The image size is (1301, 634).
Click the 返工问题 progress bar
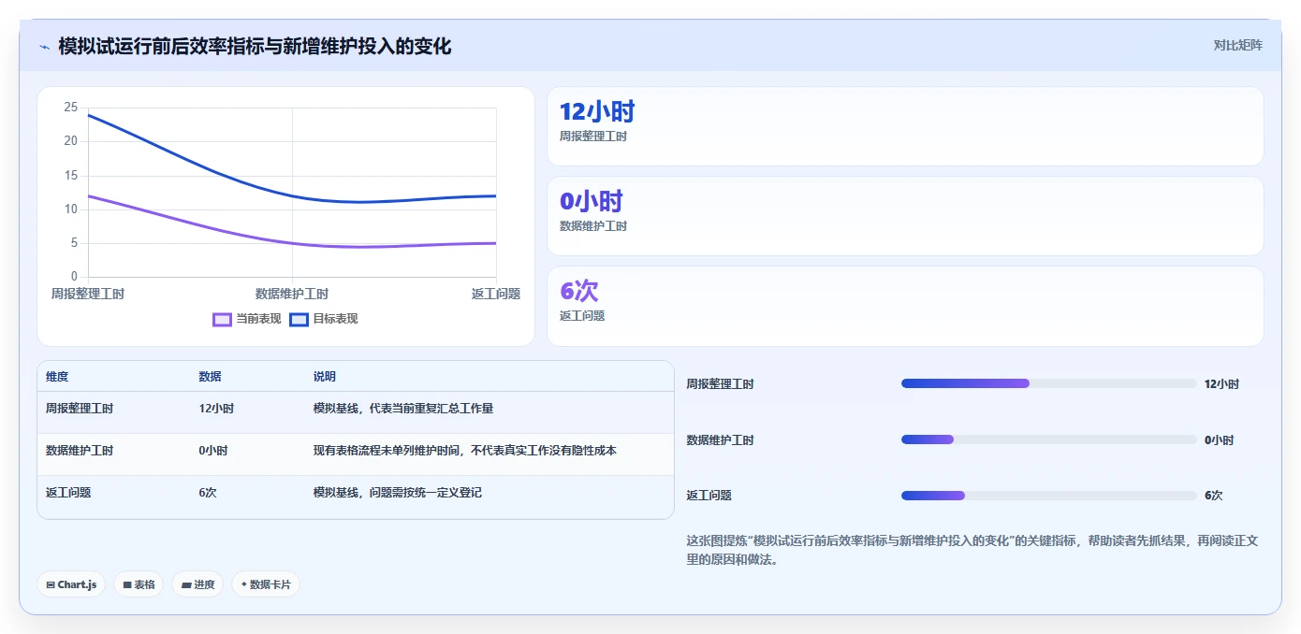(1048, 496)
